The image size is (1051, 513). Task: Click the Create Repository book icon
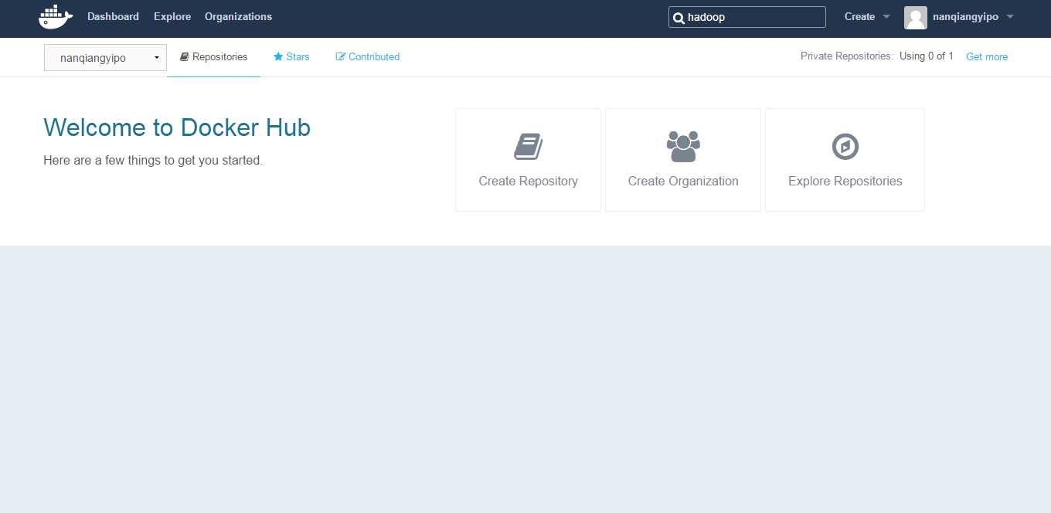point(528,146)
